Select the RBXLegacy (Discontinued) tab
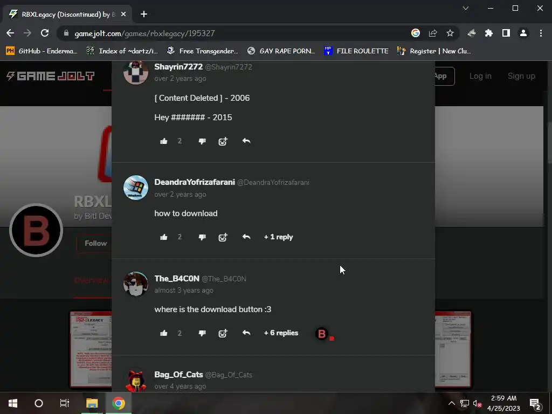Screen dimensions: 552x414 [x=67, y=14]
